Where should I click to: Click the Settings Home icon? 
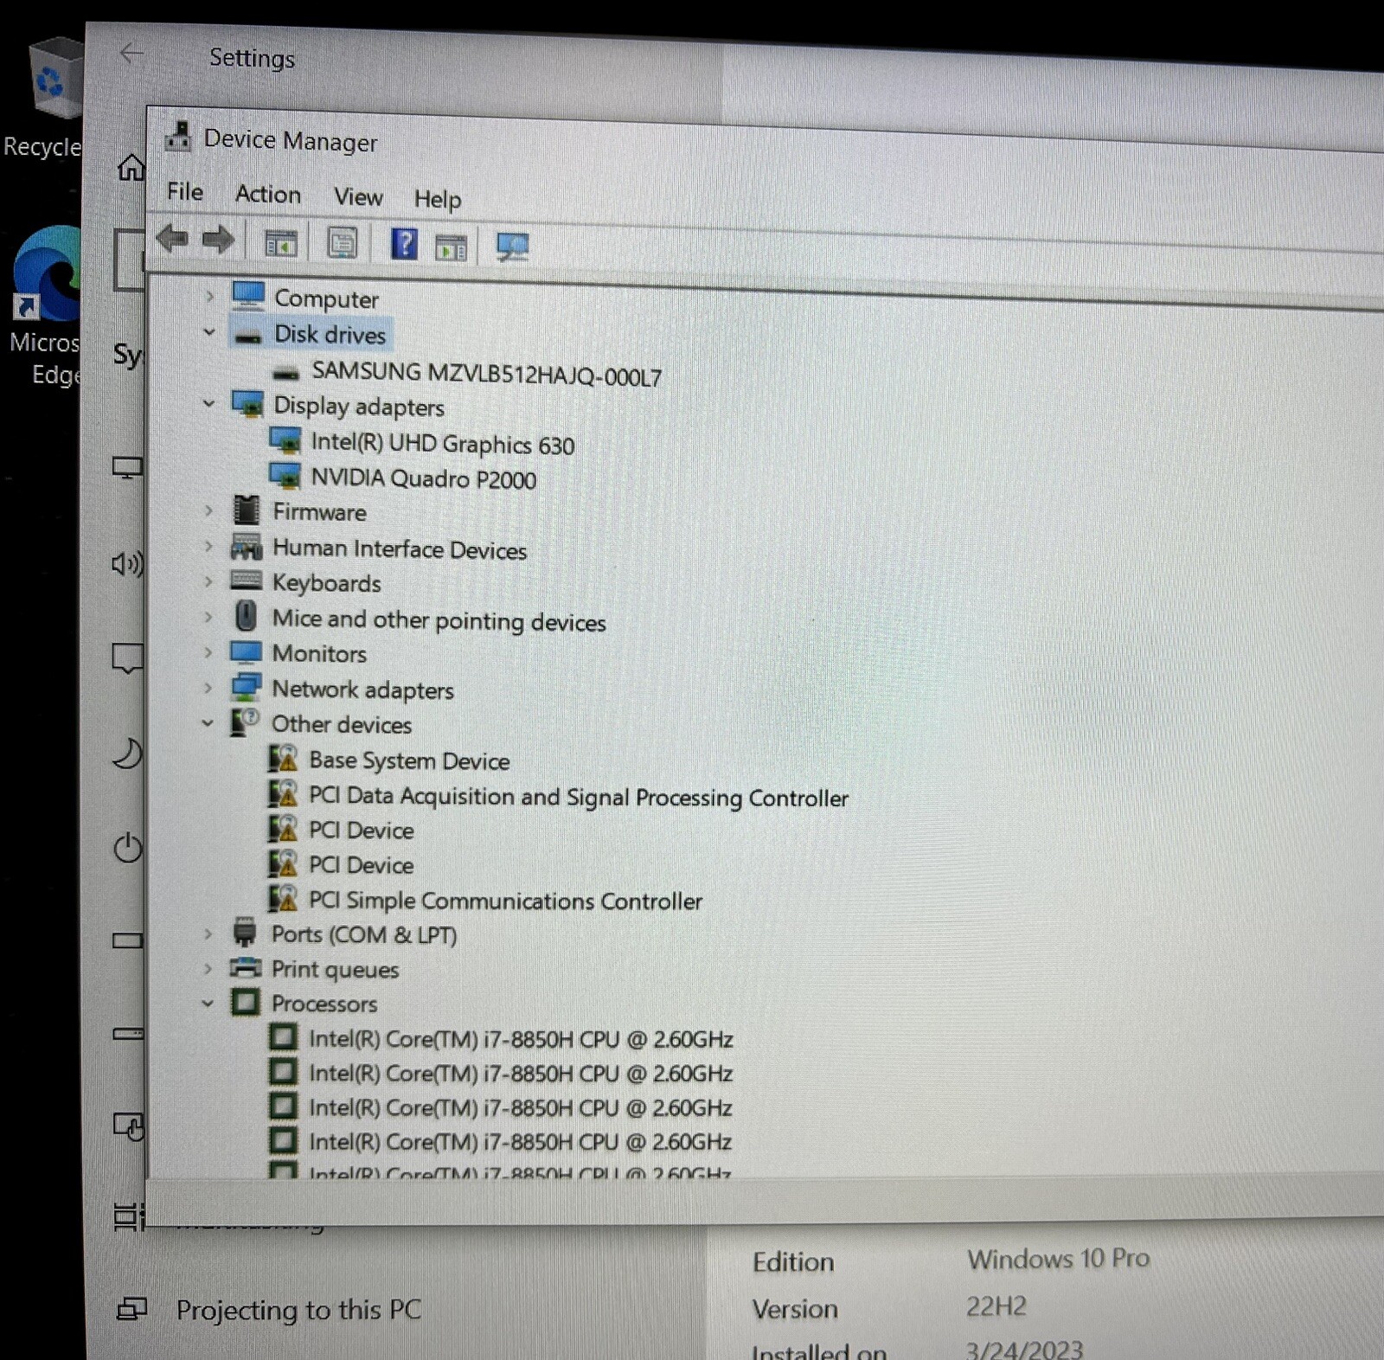tap(131, 167)
